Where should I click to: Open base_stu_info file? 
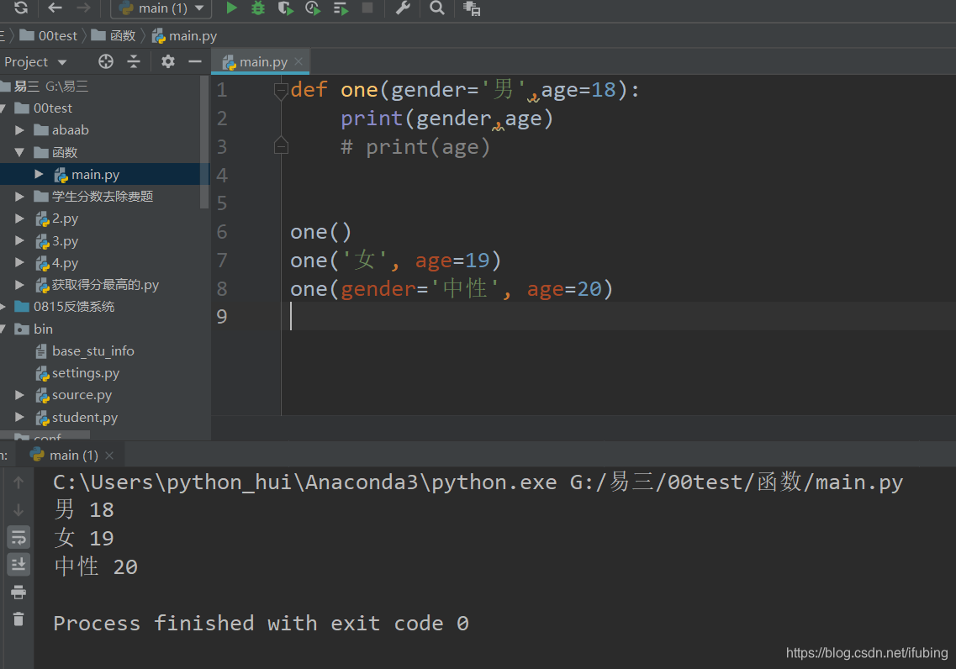pyautogui.click(x=92, y=351)
